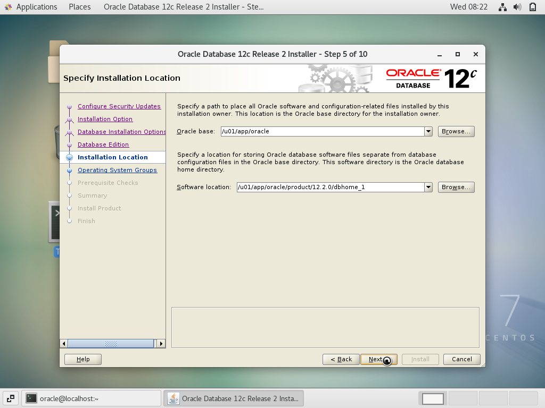Click Browse button for Software location
Screen dimensions: 545x408
456,188
